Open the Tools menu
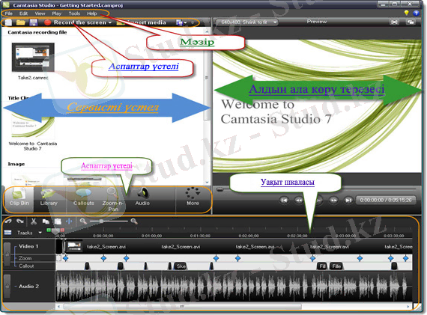427x315 pixels. 74,13
